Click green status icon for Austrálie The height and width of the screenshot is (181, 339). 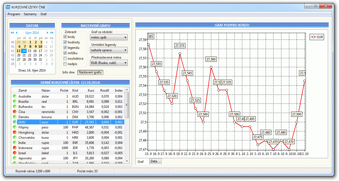14,96
